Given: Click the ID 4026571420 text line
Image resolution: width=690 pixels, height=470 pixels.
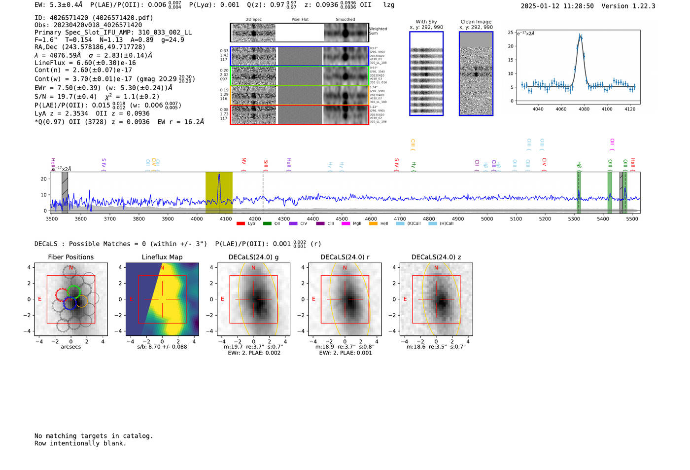Looking at the screenshot, I should 94,18.
